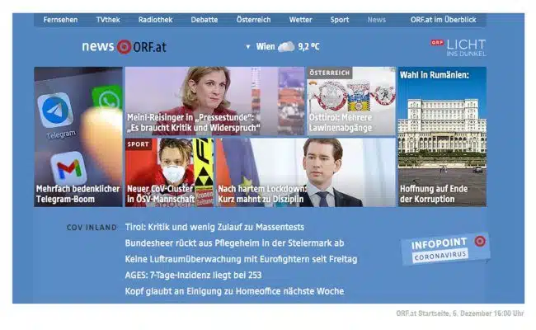
Task: Open Bundesheer Pflegeheim Steiermark headline
Action: 234,243
